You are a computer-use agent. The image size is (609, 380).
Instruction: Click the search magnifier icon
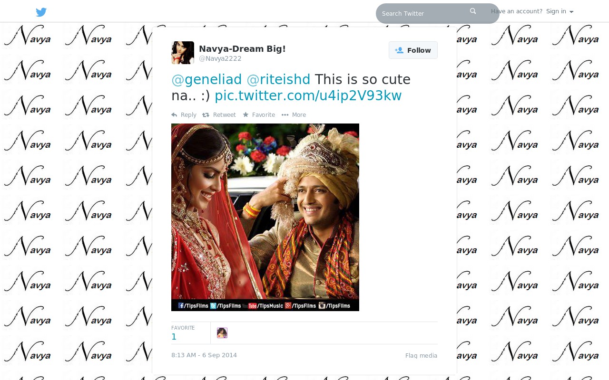point(473,11)
